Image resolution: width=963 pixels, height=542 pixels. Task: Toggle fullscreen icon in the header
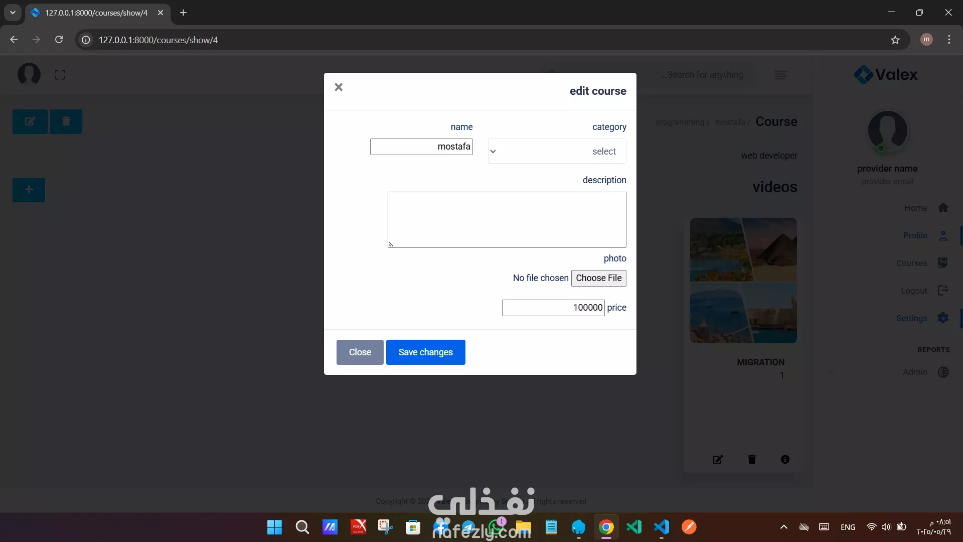pos(60,75)
